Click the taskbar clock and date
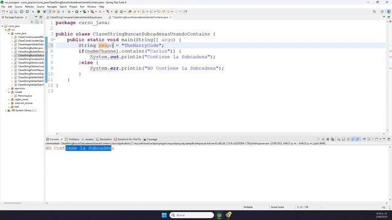The height and width of the screenshot is (220, 392). click(382, 215)
